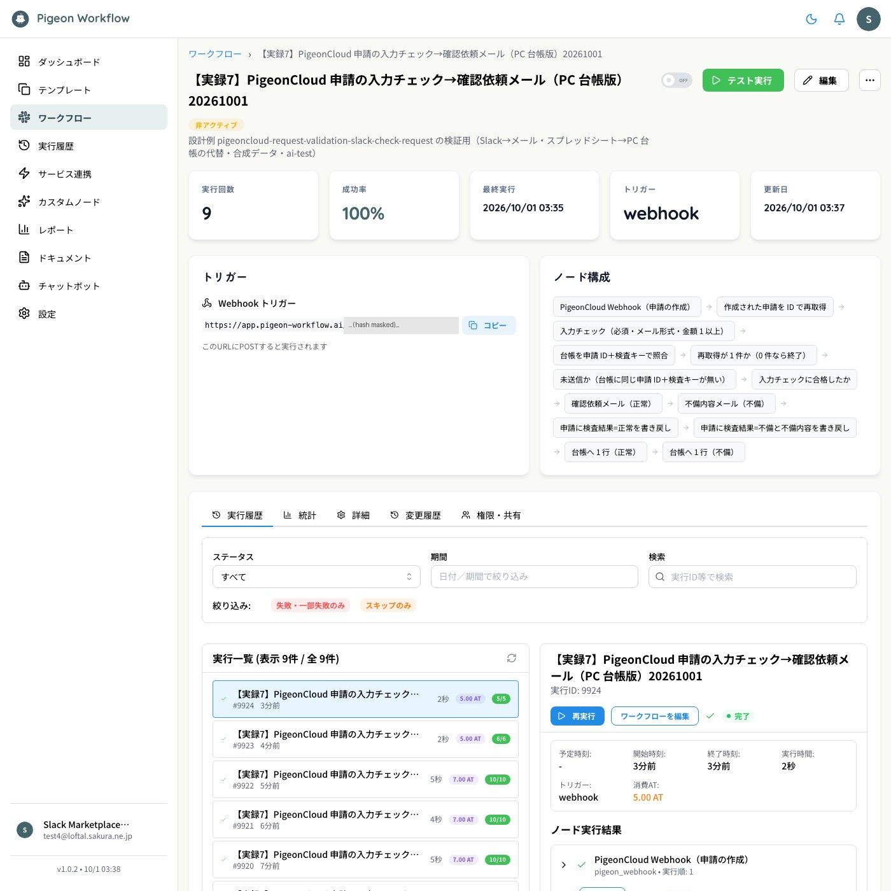
Task: Open the ステータス すべて dropdown
Action: pos(316,577)
